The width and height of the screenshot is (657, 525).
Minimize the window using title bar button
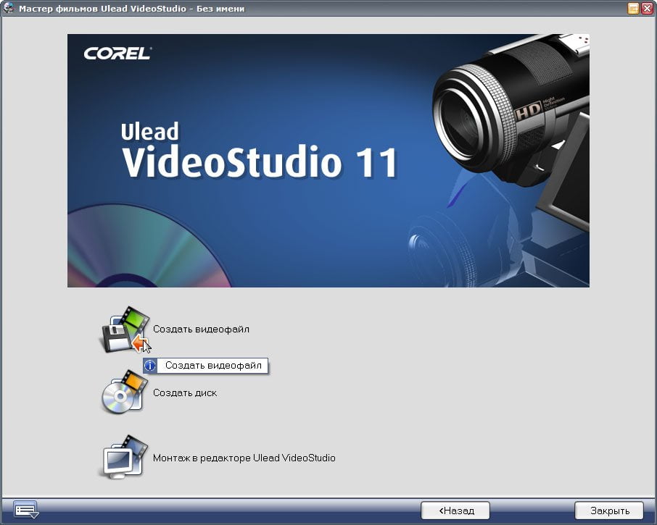tap(634, 8)
